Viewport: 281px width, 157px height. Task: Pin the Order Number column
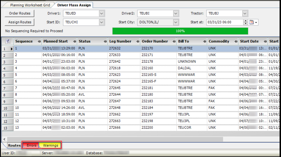pyautogui.click(x=174, y=41)
